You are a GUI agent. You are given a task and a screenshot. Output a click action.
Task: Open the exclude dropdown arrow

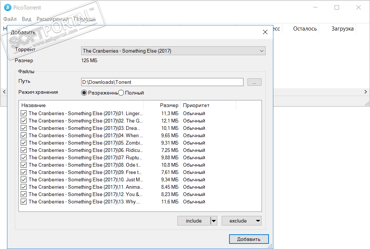pos(258,221)
